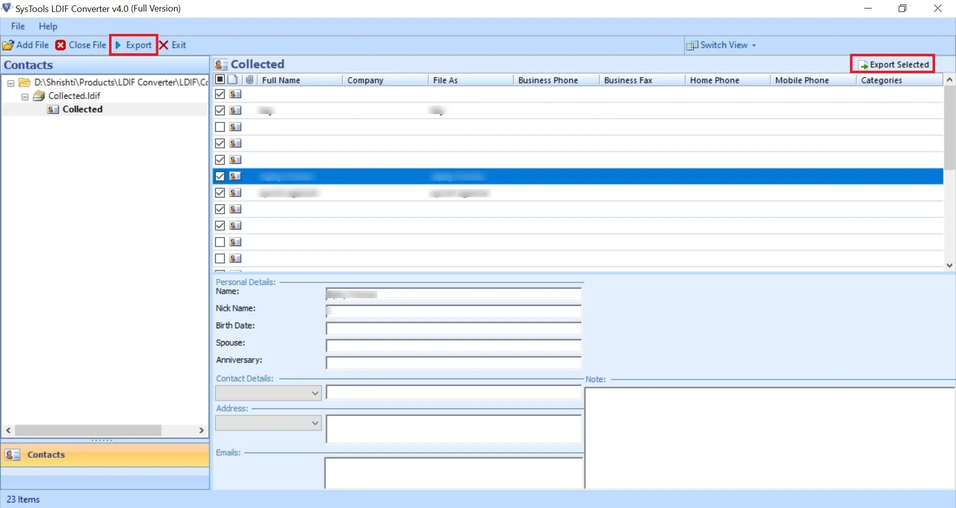The image size is (956, 508).
Task: Check the third contact row checkbox
Action: click(220, 127)
